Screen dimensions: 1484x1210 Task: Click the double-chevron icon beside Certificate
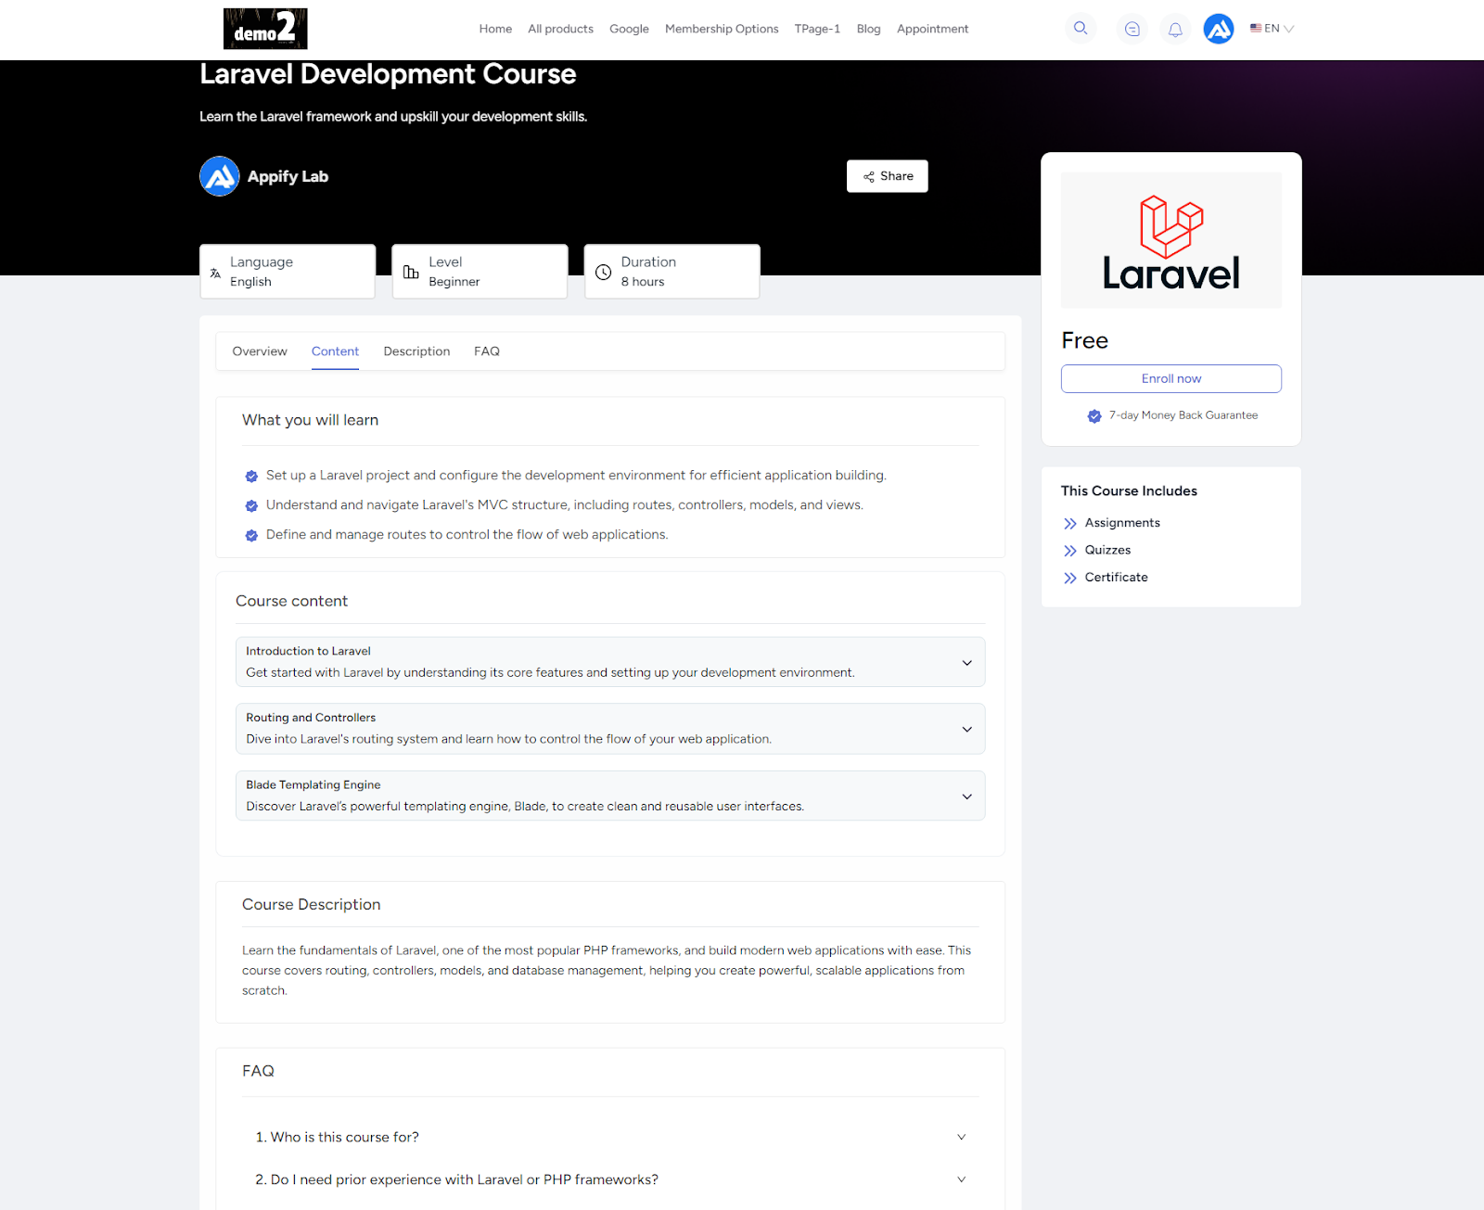(1070, 578)
